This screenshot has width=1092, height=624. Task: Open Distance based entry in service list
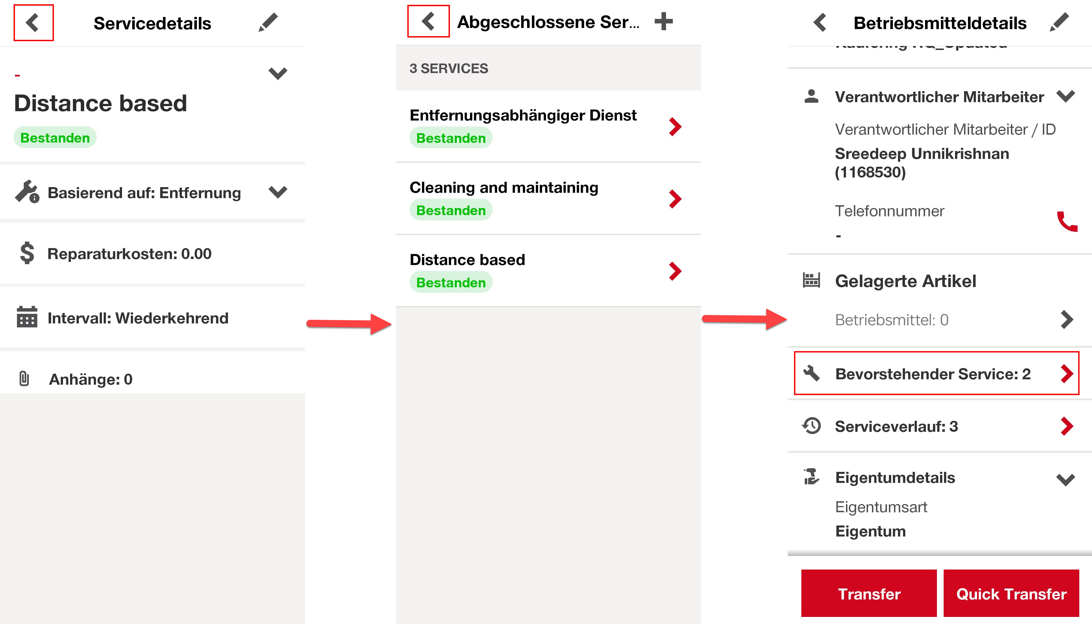pos(548,271)
